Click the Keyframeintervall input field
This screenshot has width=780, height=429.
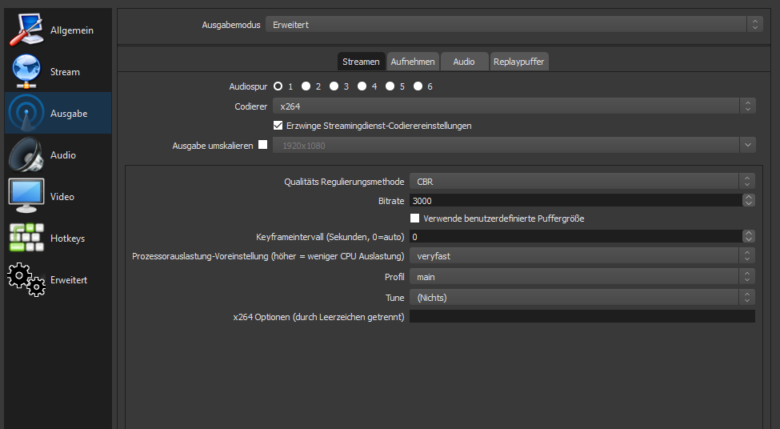[x=574, y=237]
